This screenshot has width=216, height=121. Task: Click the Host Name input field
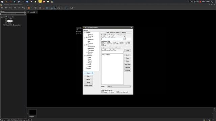click(x=112, y=39)
